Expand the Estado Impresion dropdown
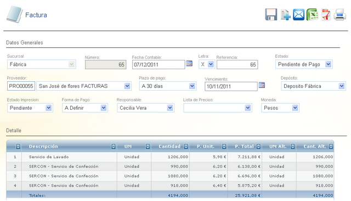 30,108
